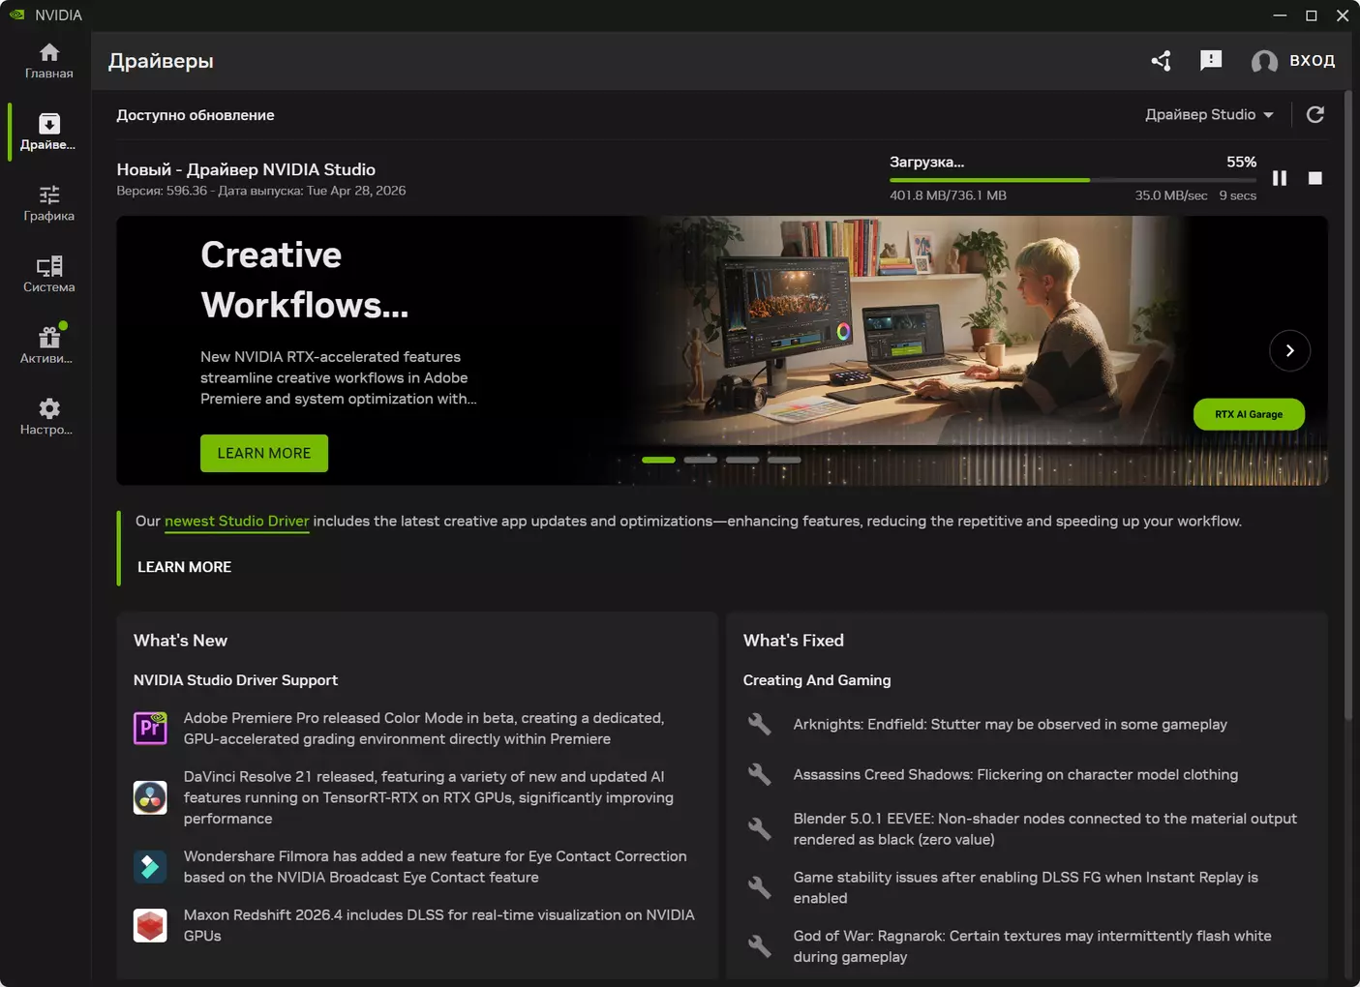Open the gift-icon rewards section
The height and width of the screenshot is (987, 1360).
point(48,345)
